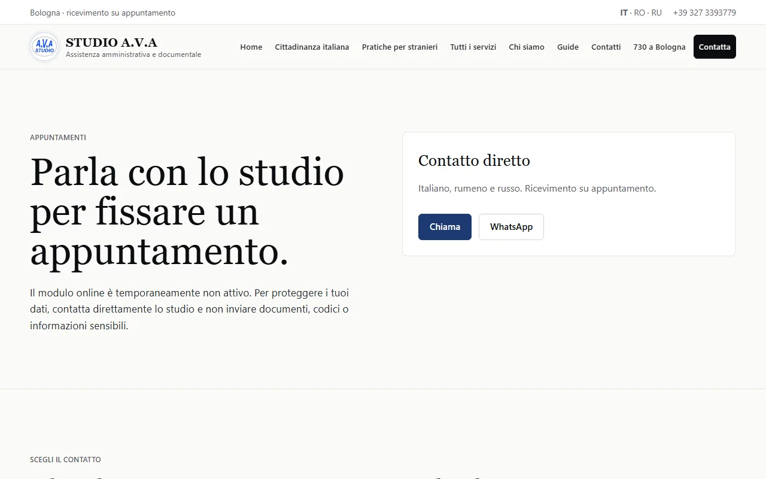This screenshot has height=479, width=766.
Task: Open Pratiche per stranieri section
Action: 400,47
